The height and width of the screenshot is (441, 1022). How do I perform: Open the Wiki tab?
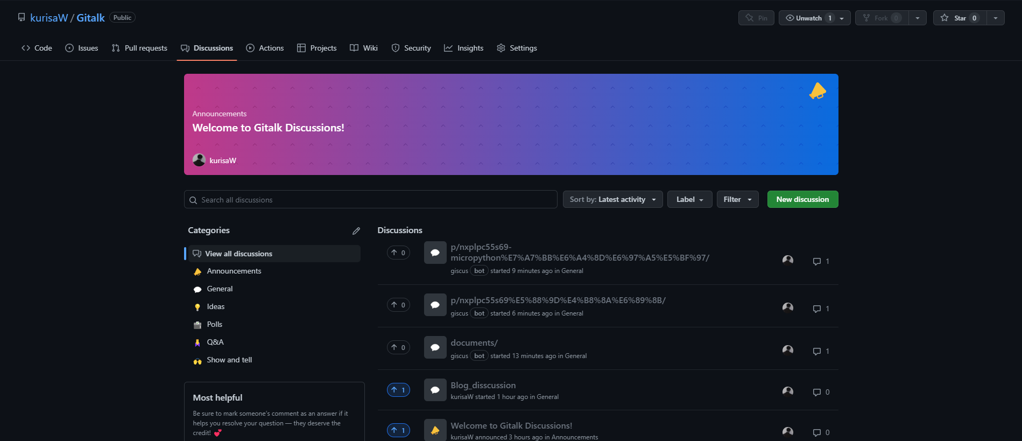point(364,48)
